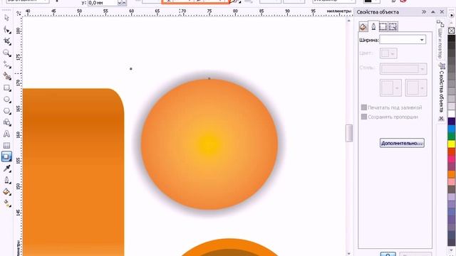
Task: Pick the white palette swatch
Action: tap(451, 114)
